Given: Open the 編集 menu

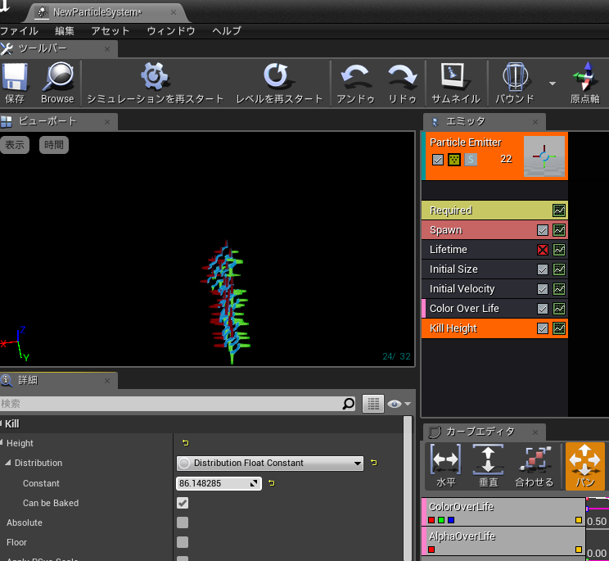Looking at the screenshot, I should click(65, 30).
